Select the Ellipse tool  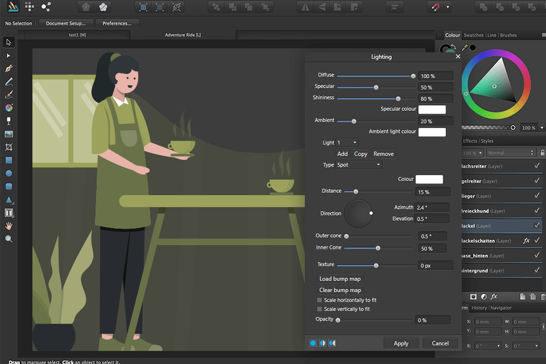pyautogui.click(x=8, y=173)
